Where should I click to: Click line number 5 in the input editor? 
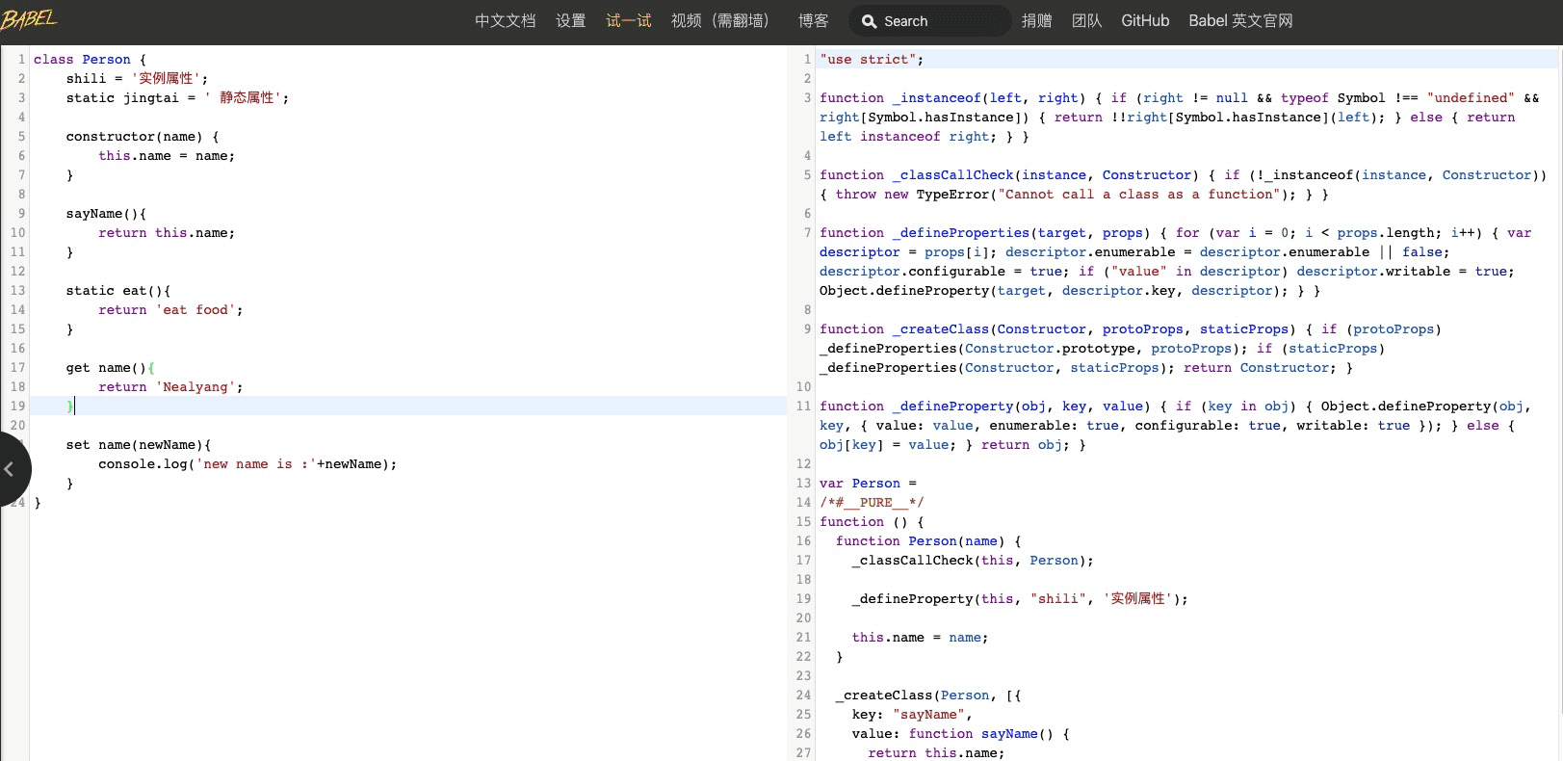pyautogui.click(x=21, y=137)
